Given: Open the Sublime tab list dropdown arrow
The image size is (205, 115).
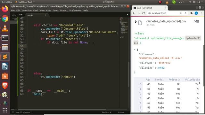Looking at the screenshot, I should (127, 15).
